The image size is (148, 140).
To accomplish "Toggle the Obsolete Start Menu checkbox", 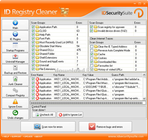I will point(33,46).
